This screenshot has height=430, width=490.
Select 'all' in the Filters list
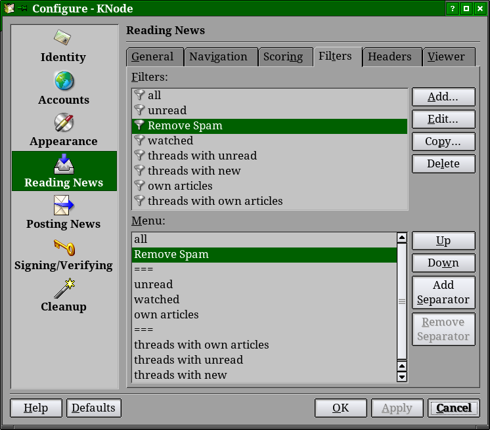270,95
